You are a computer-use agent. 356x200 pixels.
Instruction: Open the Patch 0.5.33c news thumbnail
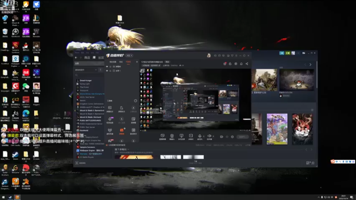[297, 80]
